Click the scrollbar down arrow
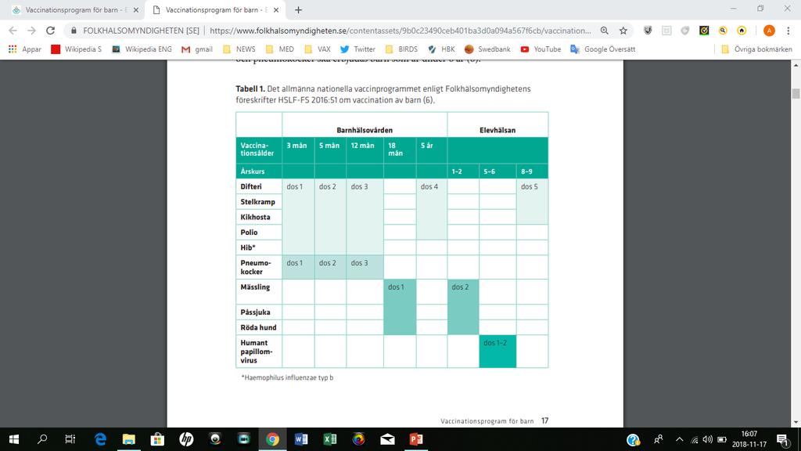 pyautogui.click(x=796, y=422)
